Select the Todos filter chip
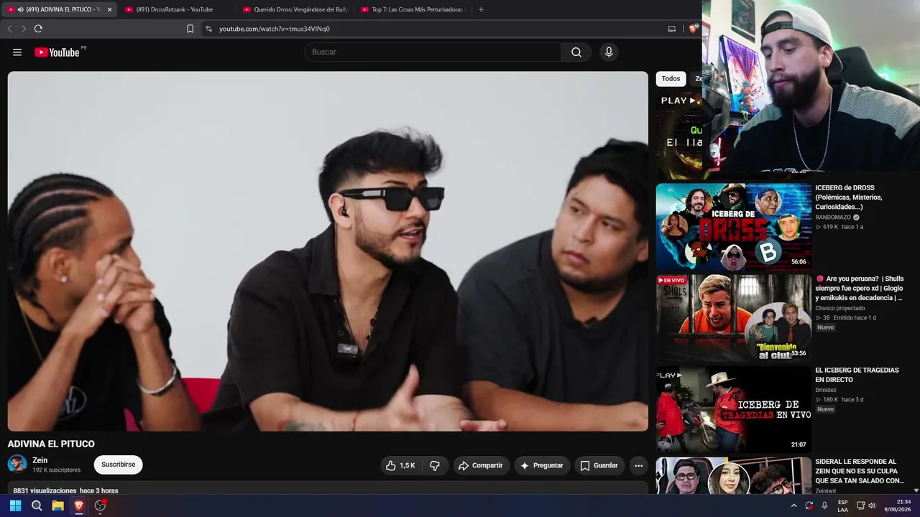 (671, 79)
